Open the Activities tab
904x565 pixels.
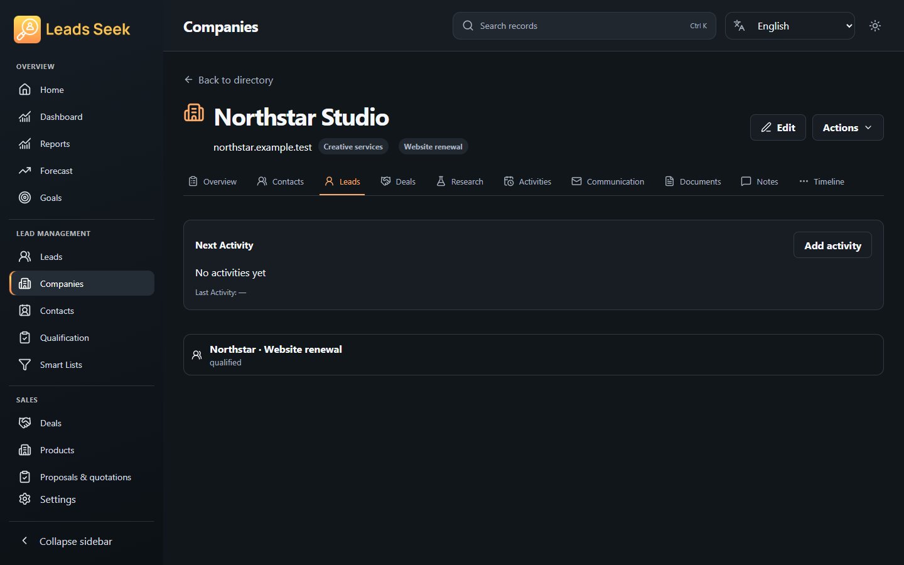(527, 181)
